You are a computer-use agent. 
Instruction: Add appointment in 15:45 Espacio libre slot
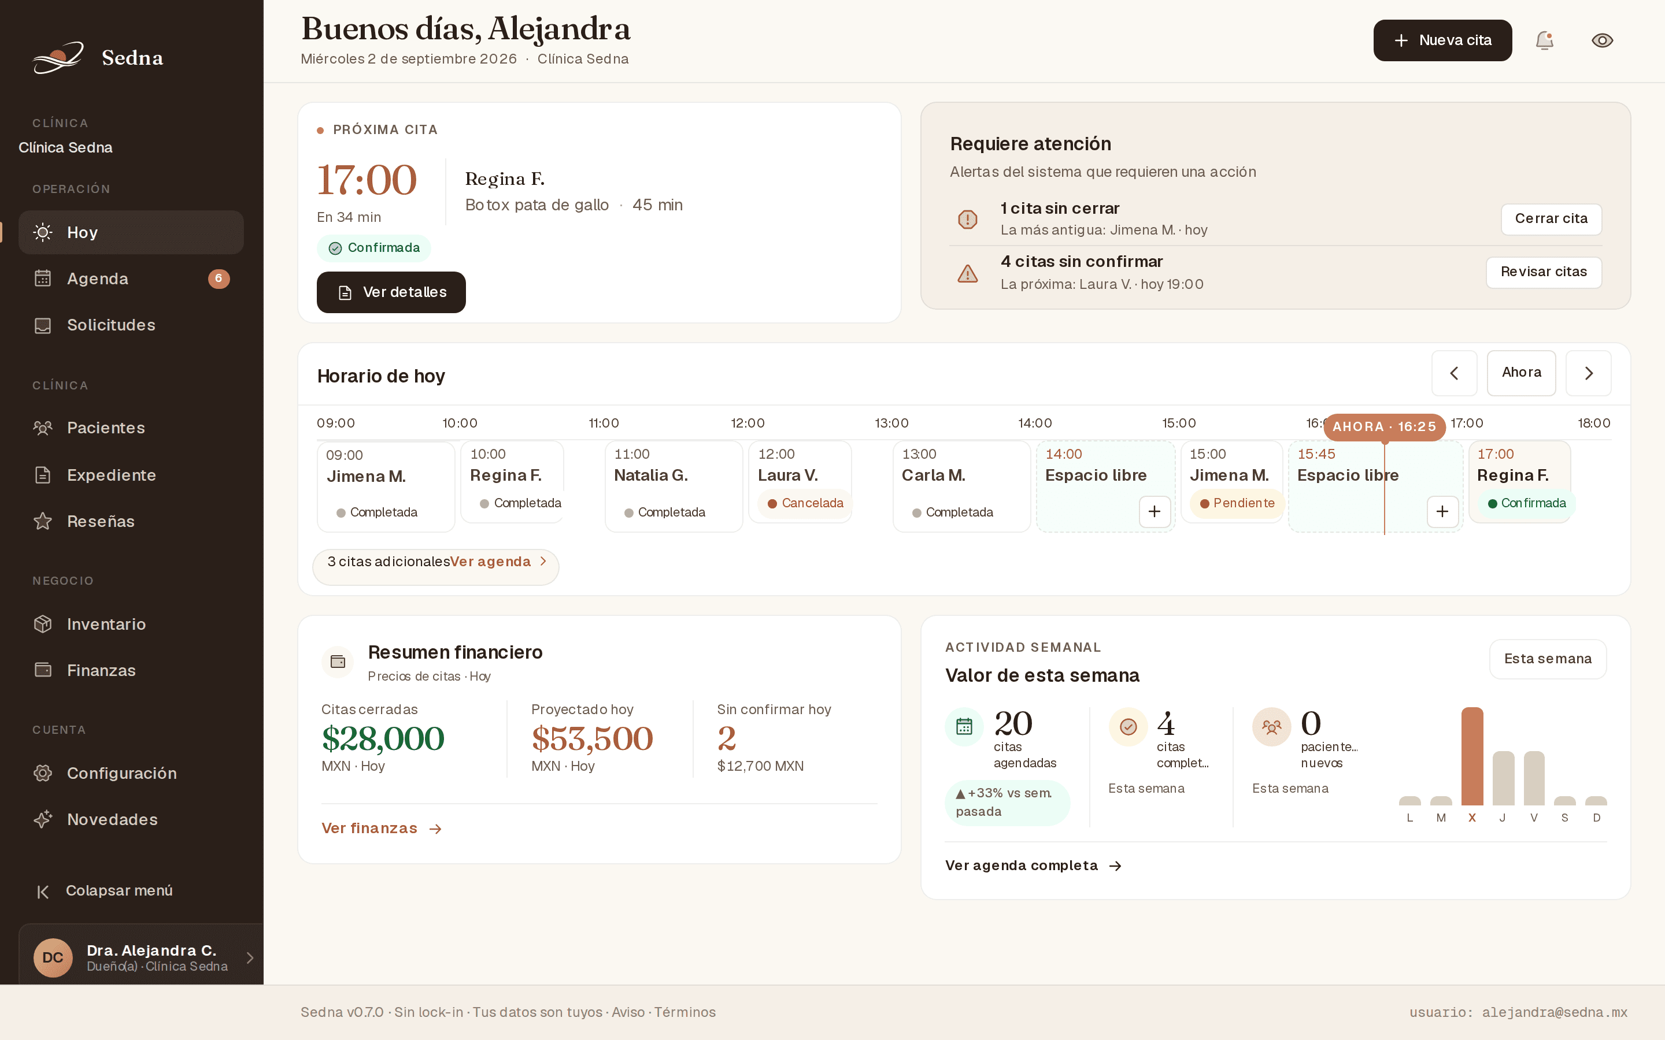coord(1443,512)
